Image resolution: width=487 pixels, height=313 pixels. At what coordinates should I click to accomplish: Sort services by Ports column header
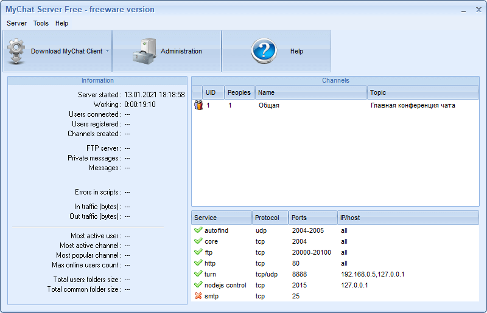point(313,218)
